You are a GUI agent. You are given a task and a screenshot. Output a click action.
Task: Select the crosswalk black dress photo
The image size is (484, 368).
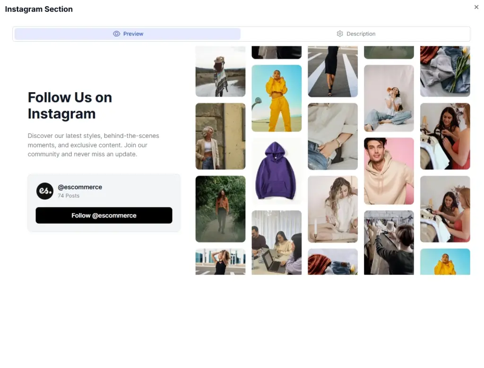[x=332, y=71]
